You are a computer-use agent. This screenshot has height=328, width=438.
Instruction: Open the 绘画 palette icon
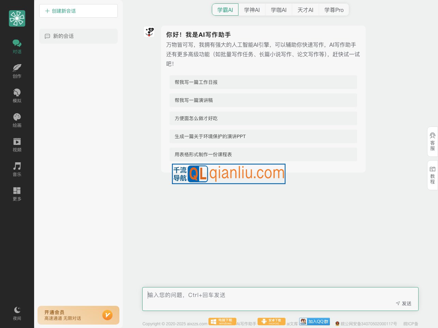click(x=17, y=120)
